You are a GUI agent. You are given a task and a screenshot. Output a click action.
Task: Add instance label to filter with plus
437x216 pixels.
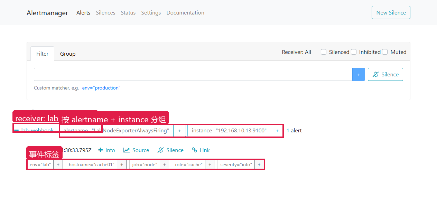pos(277,131)
